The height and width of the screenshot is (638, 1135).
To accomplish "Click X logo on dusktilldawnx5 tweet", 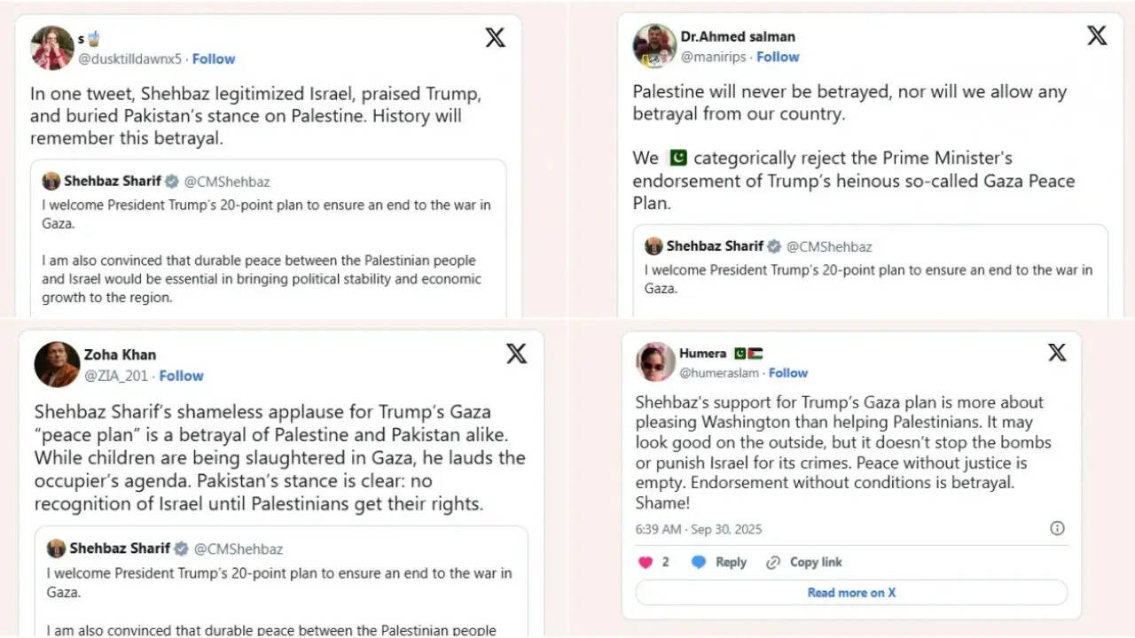I will pos(495,38).
